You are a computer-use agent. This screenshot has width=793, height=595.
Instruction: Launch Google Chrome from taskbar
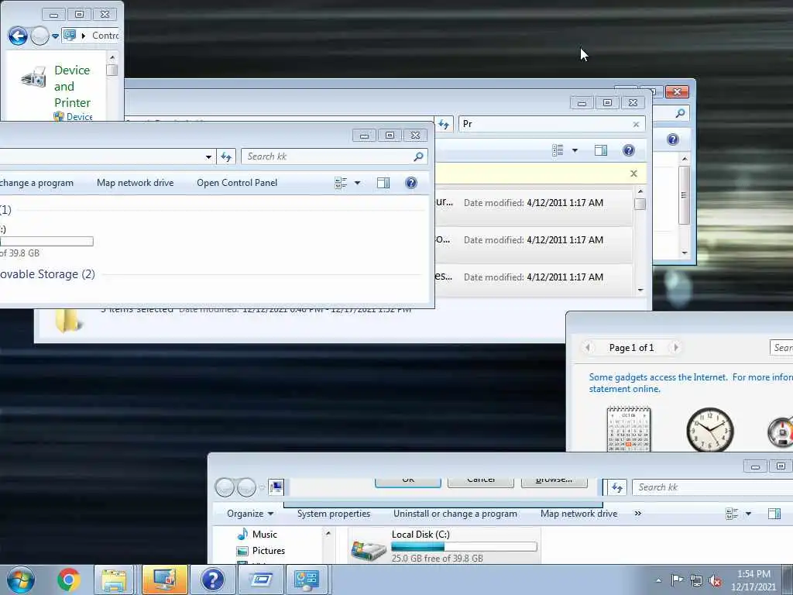click(68, 580)
